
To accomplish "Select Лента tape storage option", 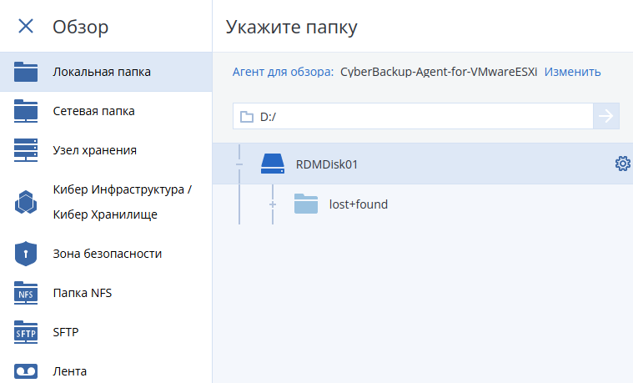I will tap(106, 370).
